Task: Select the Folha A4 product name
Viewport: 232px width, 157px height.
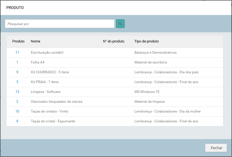Action: coord(38,62)
